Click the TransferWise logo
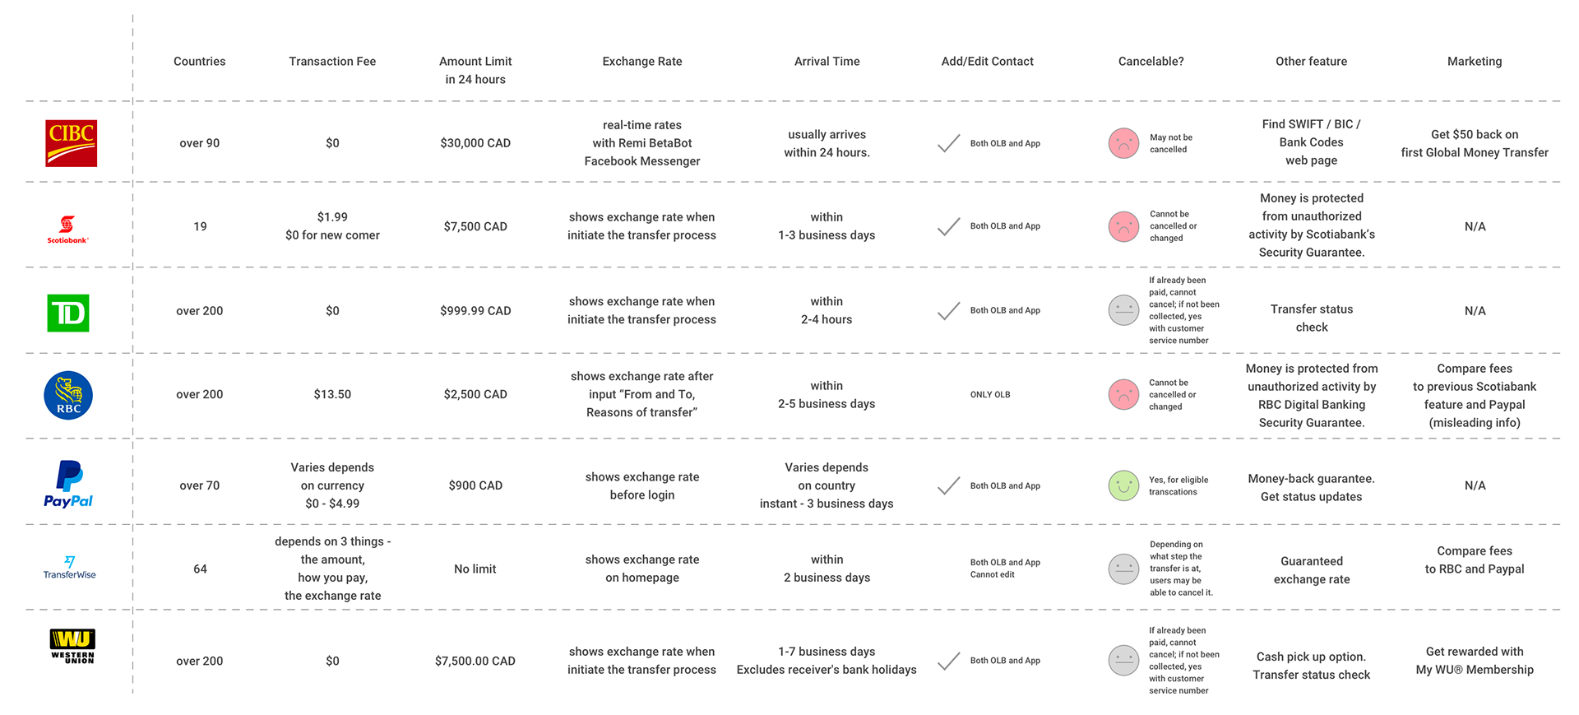The width and height of the screenshot is (1579, 715). (69, 568)
